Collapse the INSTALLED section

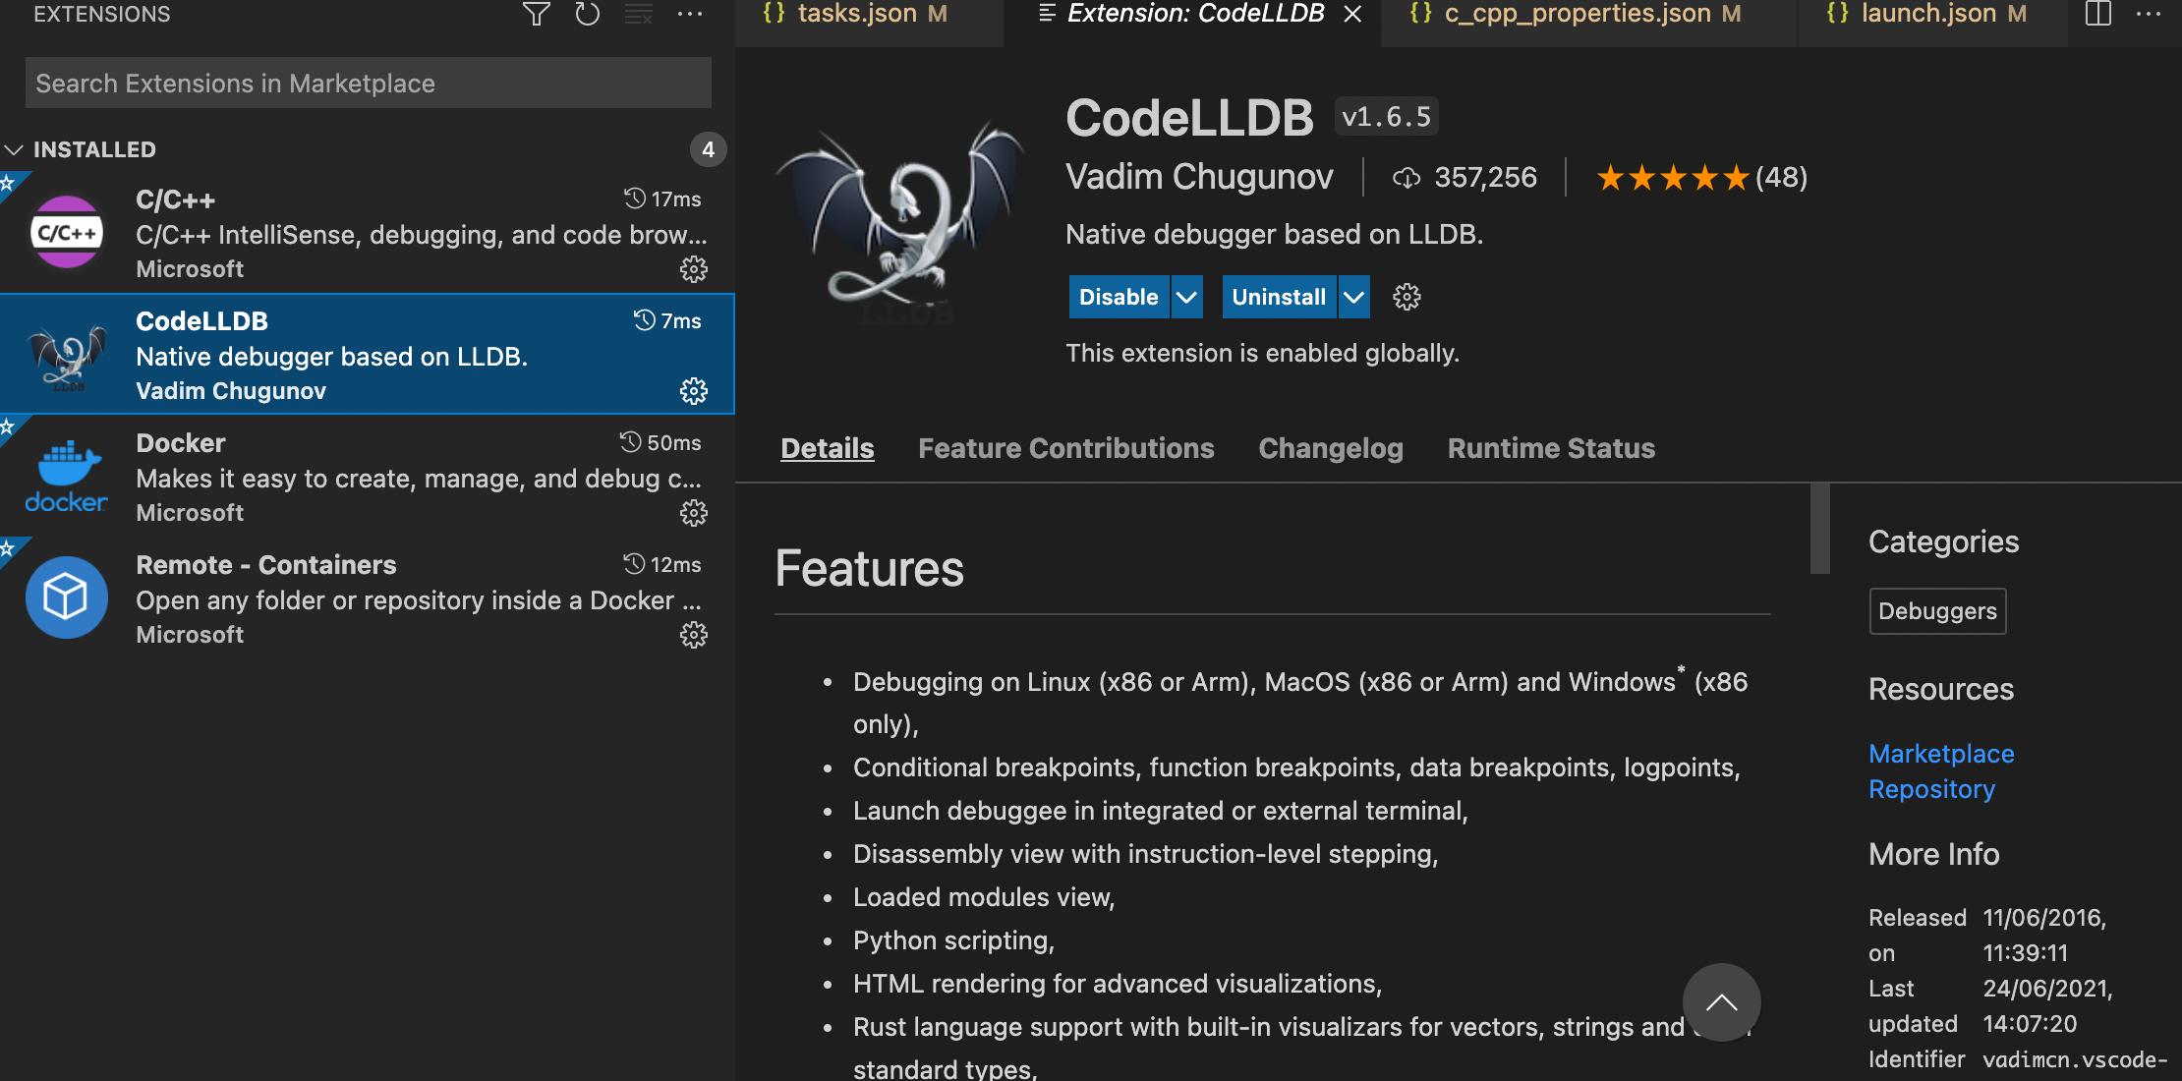(15, 149)
